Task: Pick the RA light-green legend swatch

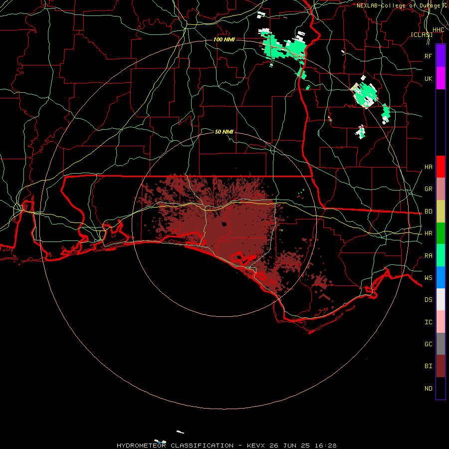Action: pyautogui.click(x=441, y=255)
